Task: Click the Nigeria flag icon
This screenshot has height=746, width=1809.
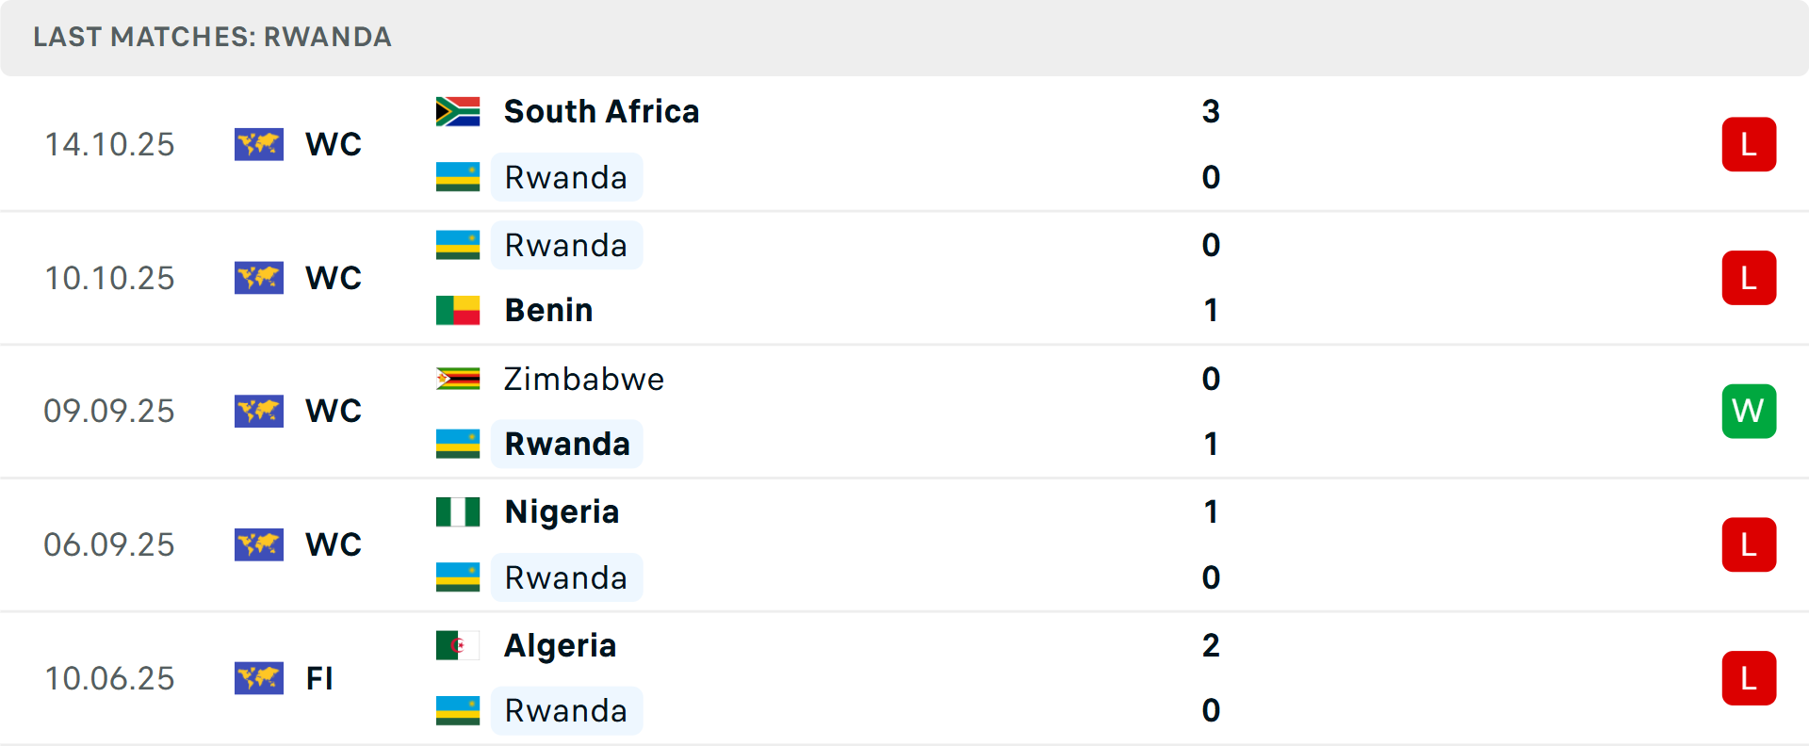Action: click(x=458, y=511)
